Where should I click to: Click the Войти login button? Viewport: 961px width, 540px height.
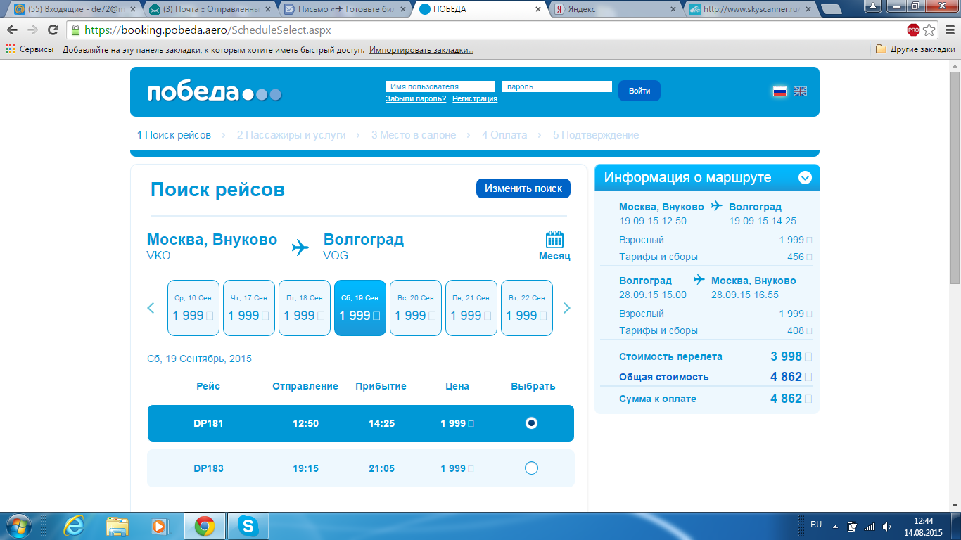[x=639, y=91]
